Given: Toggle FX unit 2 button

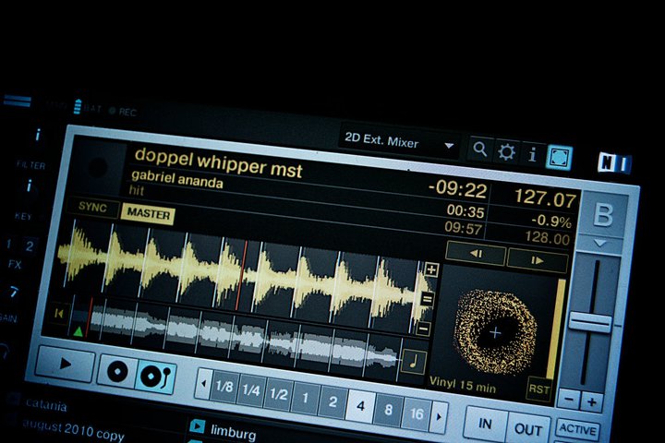Looking at the screenshot, I should 30,246.
